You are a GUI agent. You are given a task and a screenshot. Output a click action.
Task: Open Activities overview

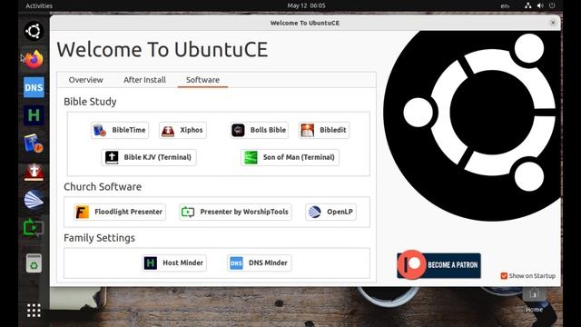pyautogui.click(x=39, y=6)
